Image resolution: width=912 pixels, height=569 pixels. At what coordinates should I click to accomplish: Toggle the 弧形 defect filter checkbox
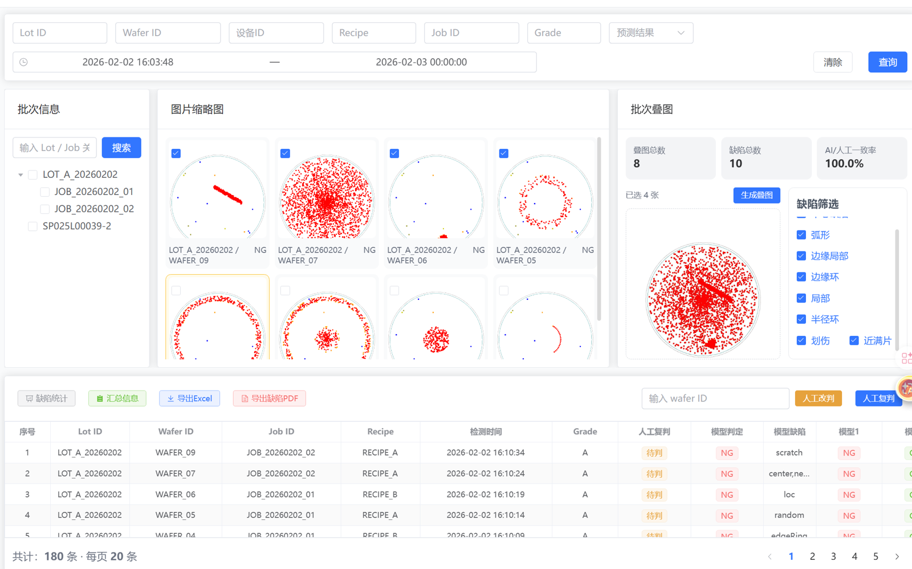pos(801,235)
